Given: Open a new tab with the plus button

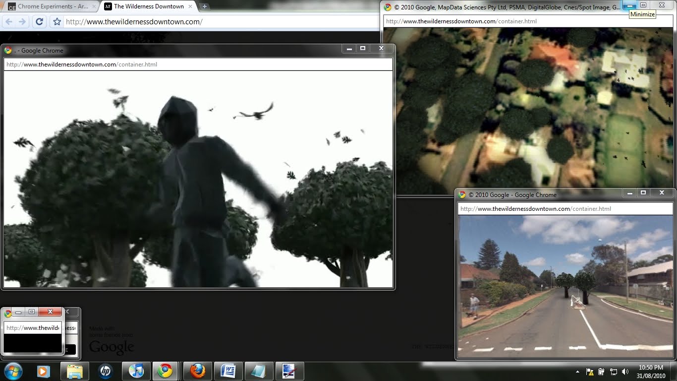Looking at the screenshot, I should (x=204, y=6).
